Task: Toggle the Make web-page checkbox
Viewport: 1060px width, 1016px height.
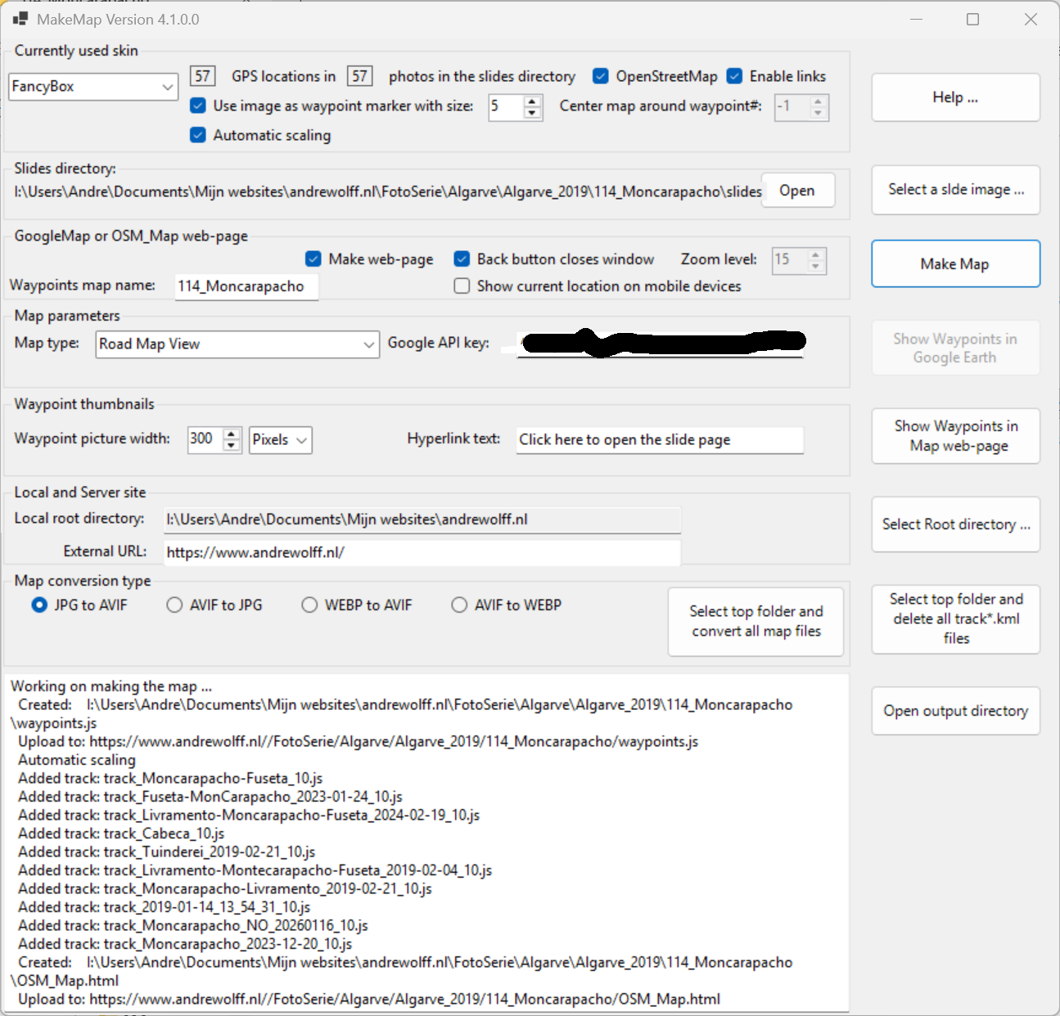Action: click(x=313, y=259)
